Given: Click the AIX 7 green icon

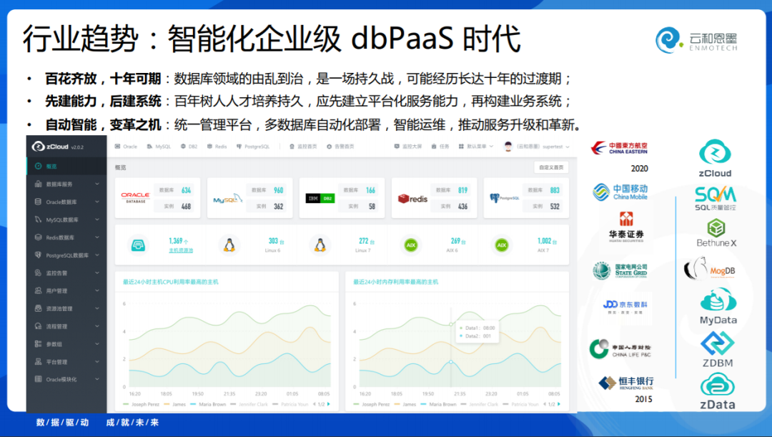Looking at the screenshot, I should click(x=502, y=245).
